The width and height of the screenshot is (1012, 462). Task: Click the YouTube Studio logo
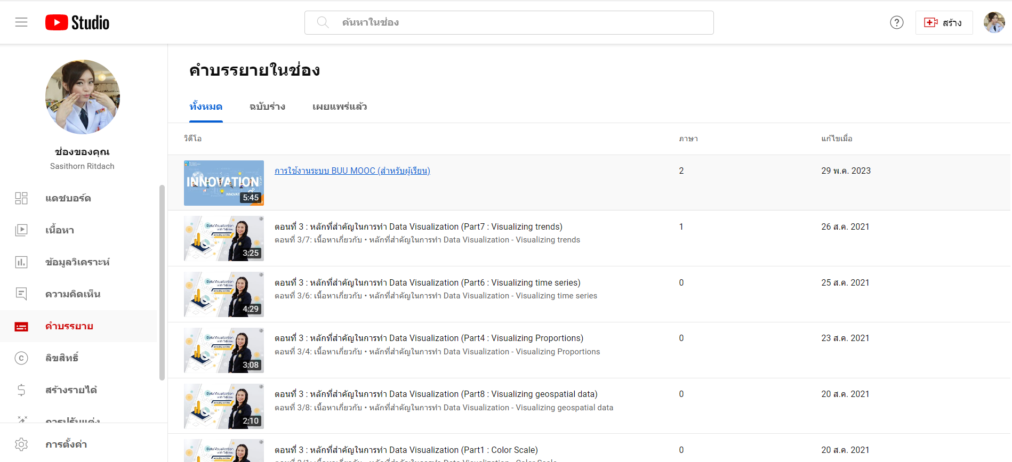click(77, 22)
